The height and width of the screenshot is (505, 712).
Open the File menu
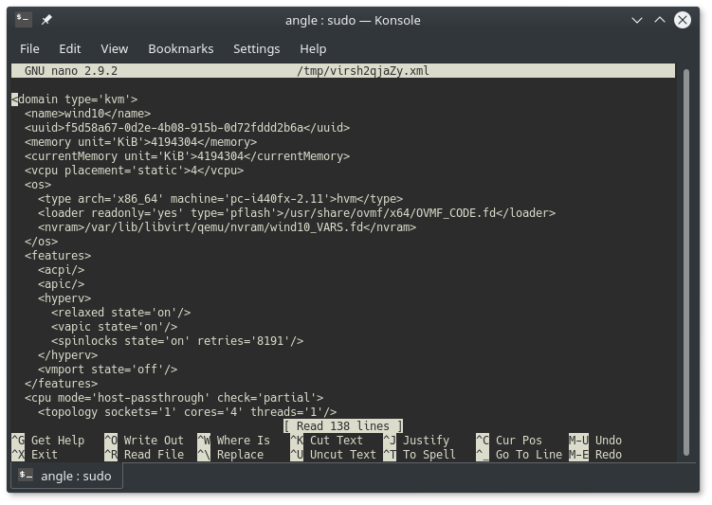point(29,48)
